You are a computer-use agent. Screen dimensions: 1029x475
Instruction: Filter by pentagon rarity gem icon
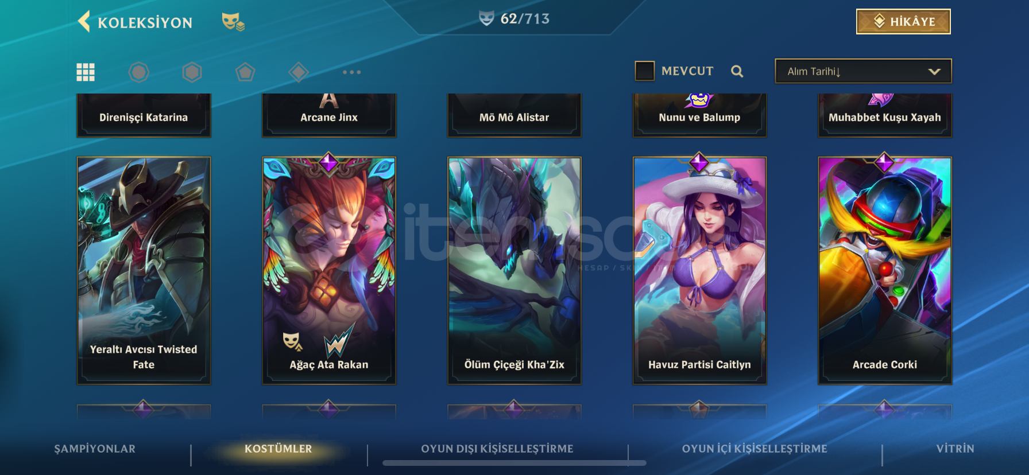(x=245, y=72)
